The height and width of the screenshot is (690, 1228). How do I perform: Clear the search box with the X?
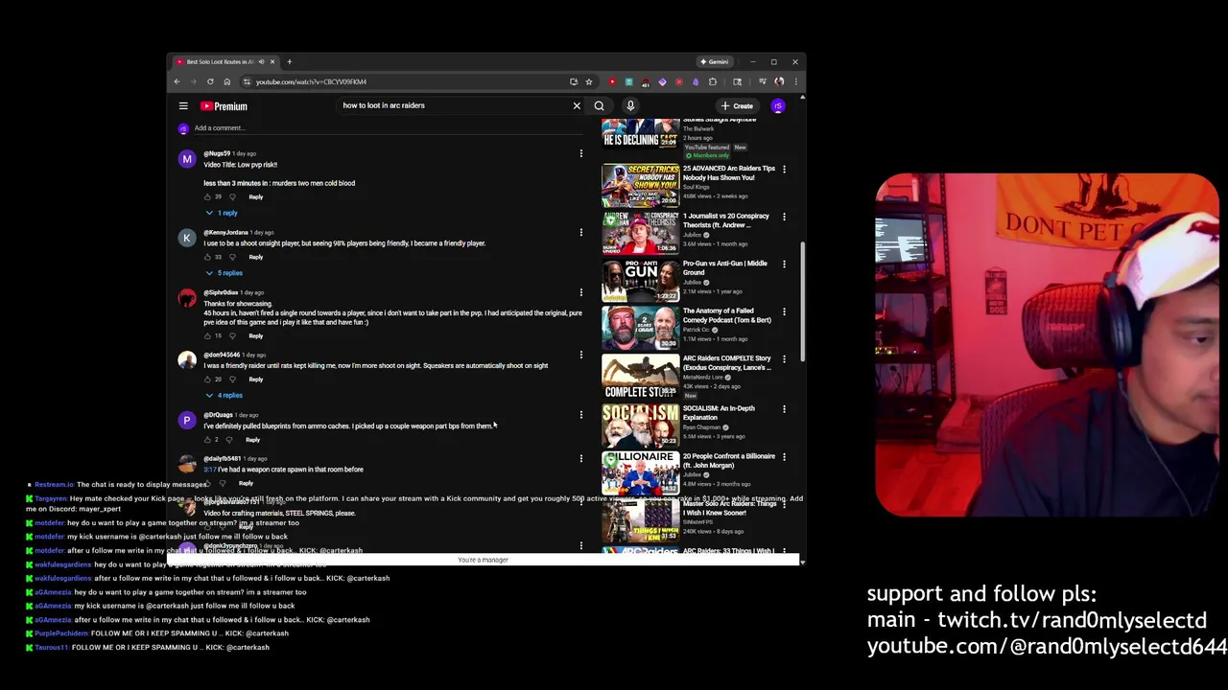pyautogui.click(x=577, y=105)
